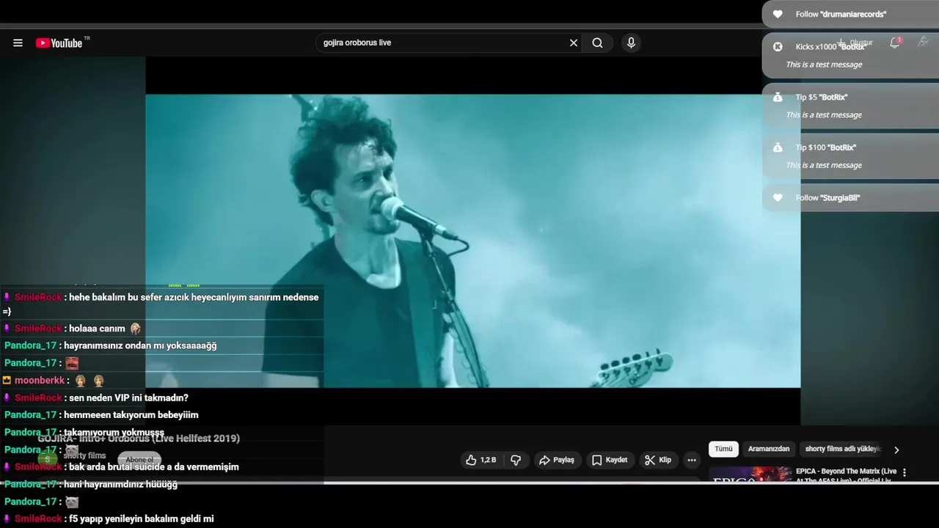Click the cat emote in the last Pandora_17 message
The image size is (939, 528).
(72, 502)
